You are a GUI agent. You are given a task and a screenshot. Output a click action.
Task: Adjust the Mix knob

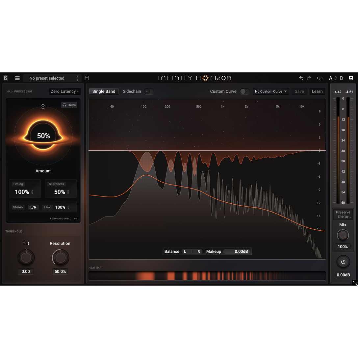[x=343, y=235]
